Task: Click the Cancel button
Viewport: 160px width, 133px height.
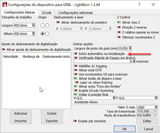Action: click(x=148, y=129)
